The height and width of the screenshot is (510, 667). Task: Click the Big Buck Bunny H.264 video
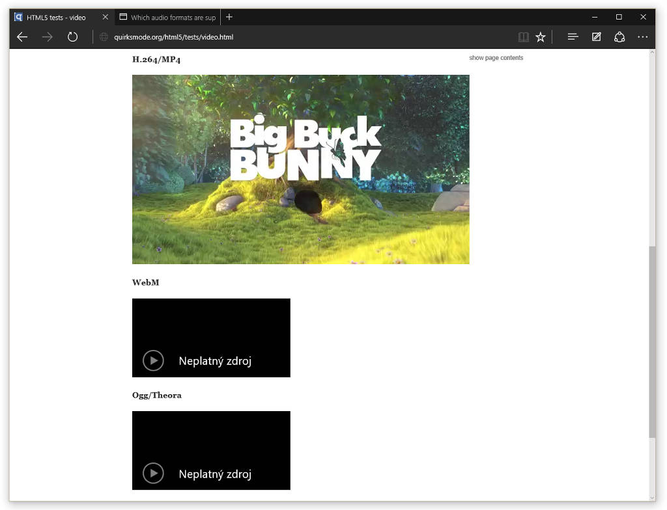[x=301, y=169]
